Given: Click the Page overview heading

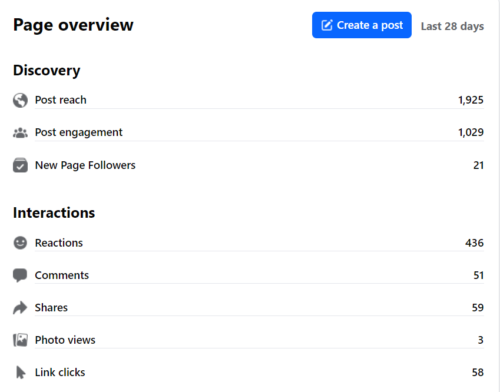Looking at the screenshot, I should 73,25.
